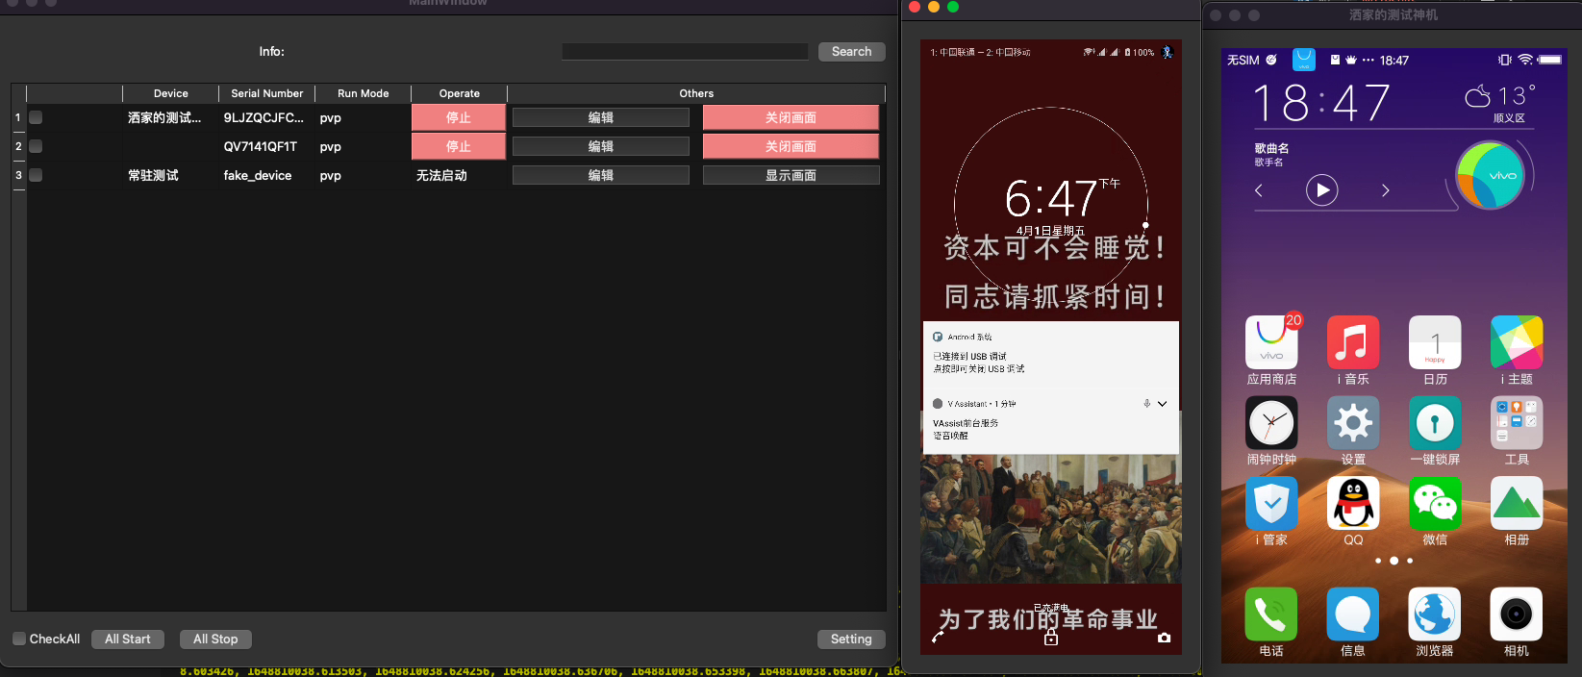
Task: Click the Serial Number column header
Action: (266, 93)
